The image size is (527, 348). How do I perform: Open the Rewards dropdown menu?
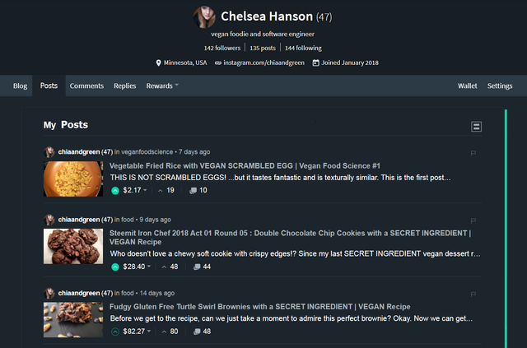pyautogui.click(x=162, y=86)
